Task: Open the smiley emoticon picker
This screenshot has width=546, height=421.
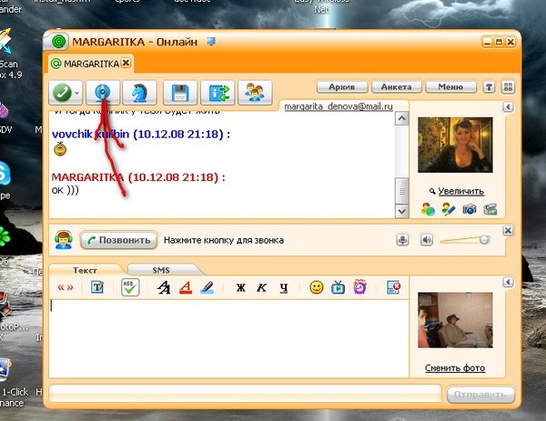Action: (x=317, y=287)
